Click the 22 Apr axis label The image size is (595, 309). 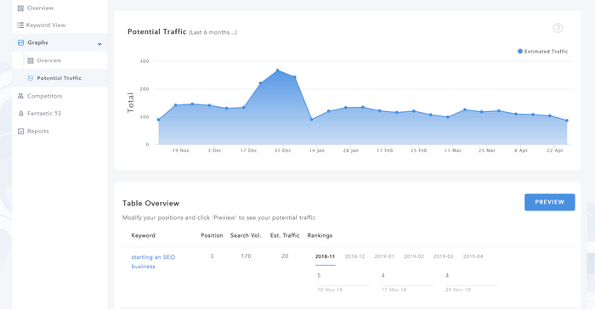pyautogui.click(x=555, y=150)
